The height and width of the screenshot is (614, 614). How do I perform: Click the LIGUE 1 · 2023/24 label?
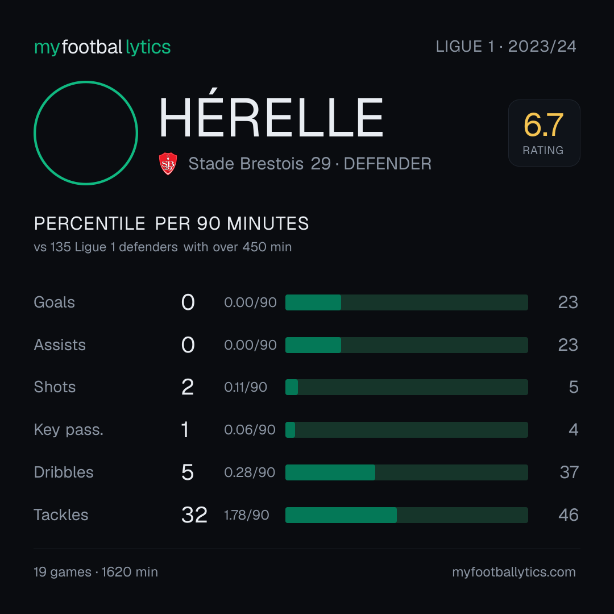(x=506, y=47)
